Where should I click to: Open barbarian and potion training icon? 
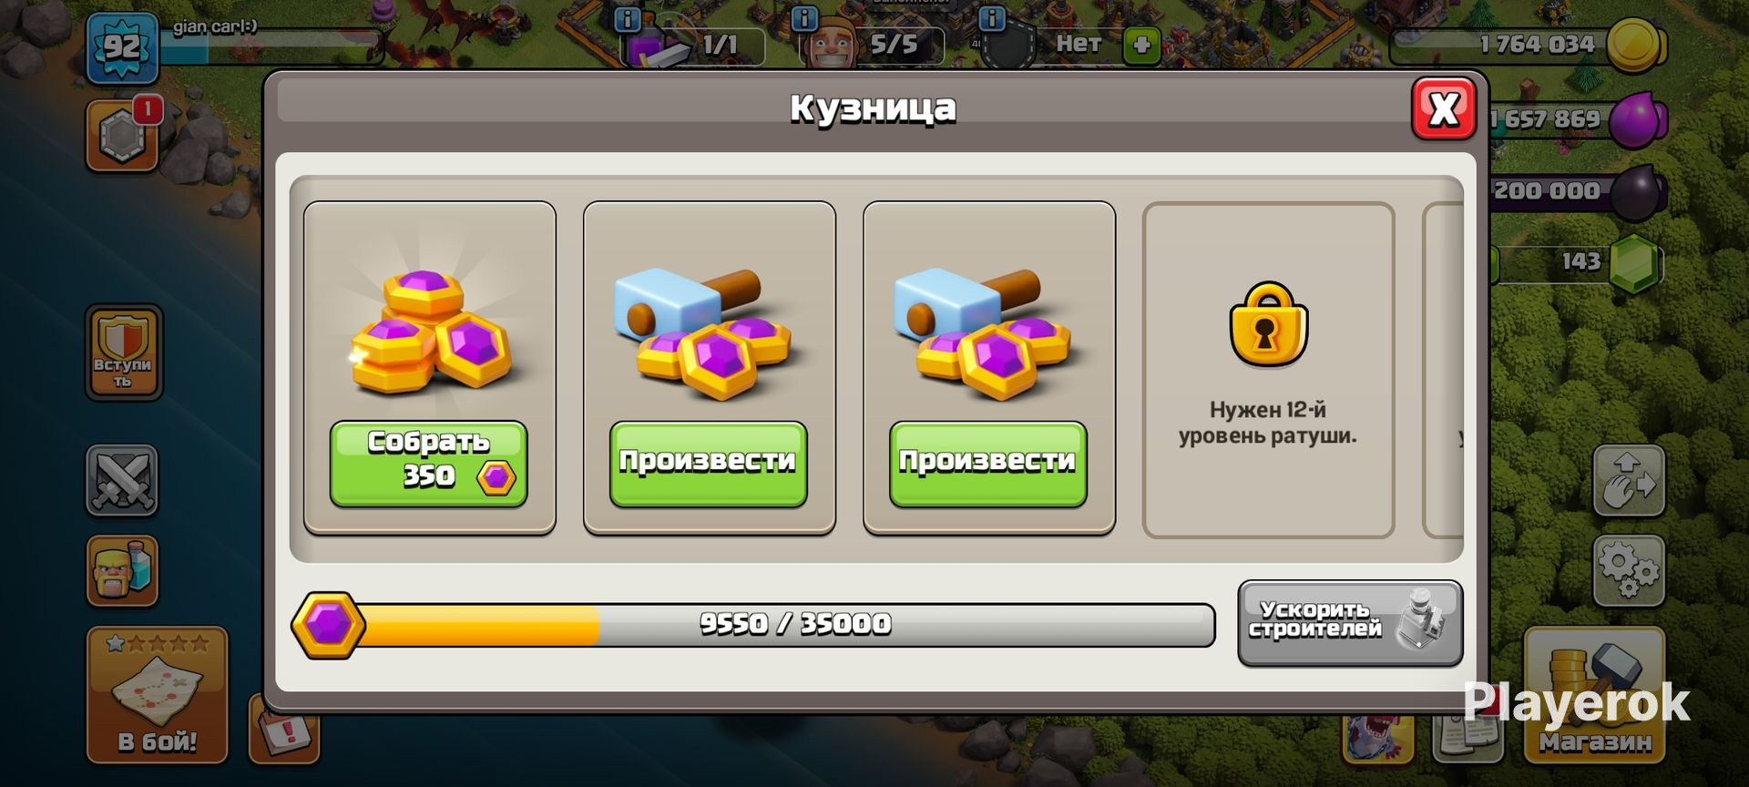pyautogui.click(x=122, y=570)
